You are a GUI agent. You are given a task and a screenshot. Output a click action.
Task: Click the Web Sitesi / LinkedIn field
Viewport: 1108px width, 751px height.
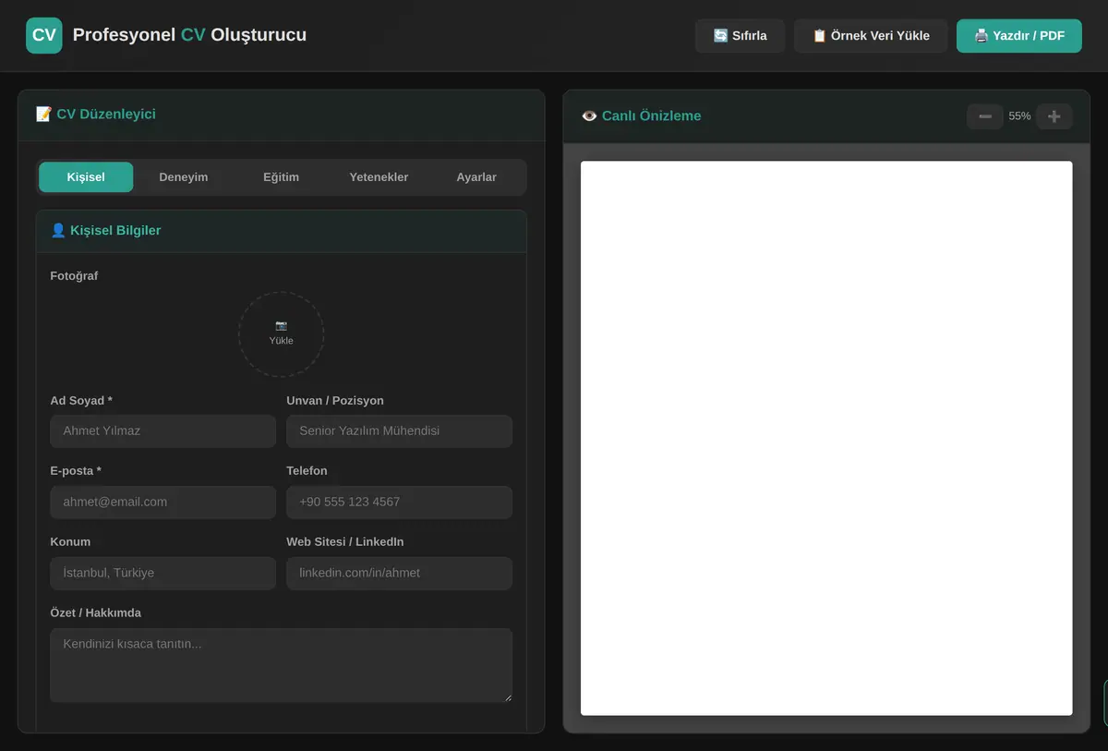pyautogui.click(x=399, y=574)
